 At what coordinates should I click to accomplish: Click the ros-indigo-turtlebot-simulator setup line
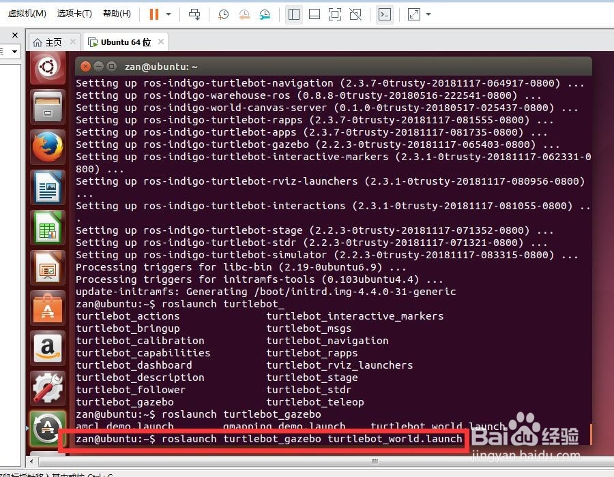click(x=327, y=255)
